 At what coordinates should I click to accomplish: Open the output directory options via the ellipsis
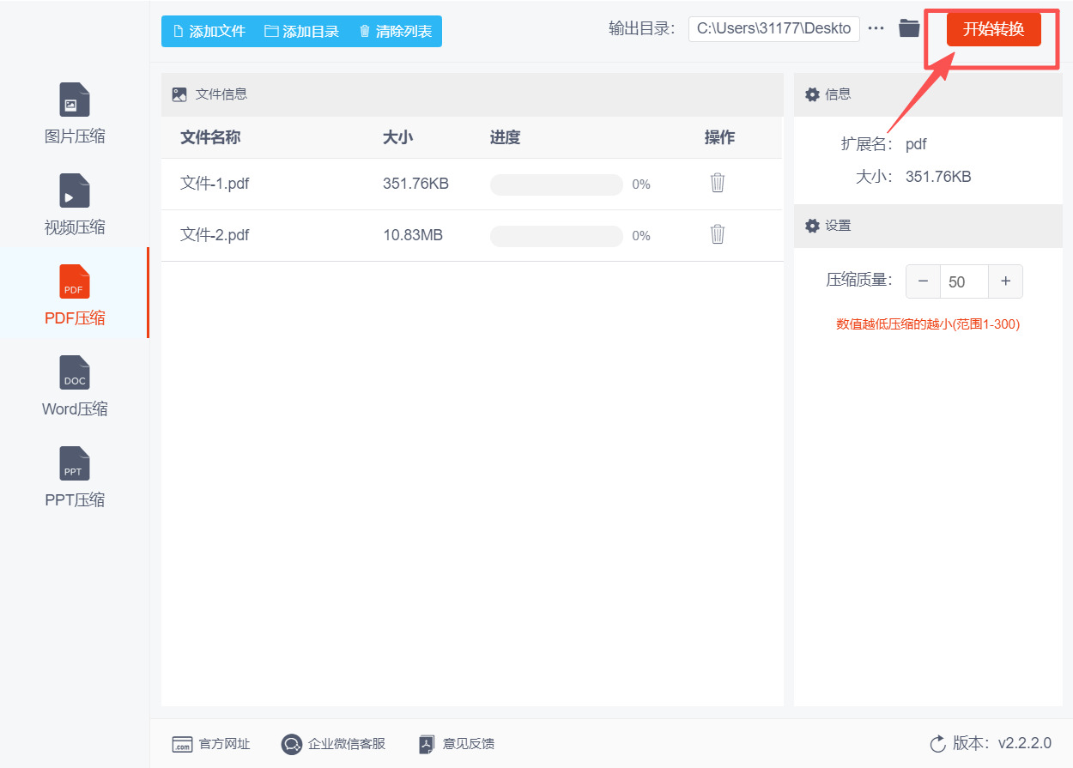pos(876,27)
